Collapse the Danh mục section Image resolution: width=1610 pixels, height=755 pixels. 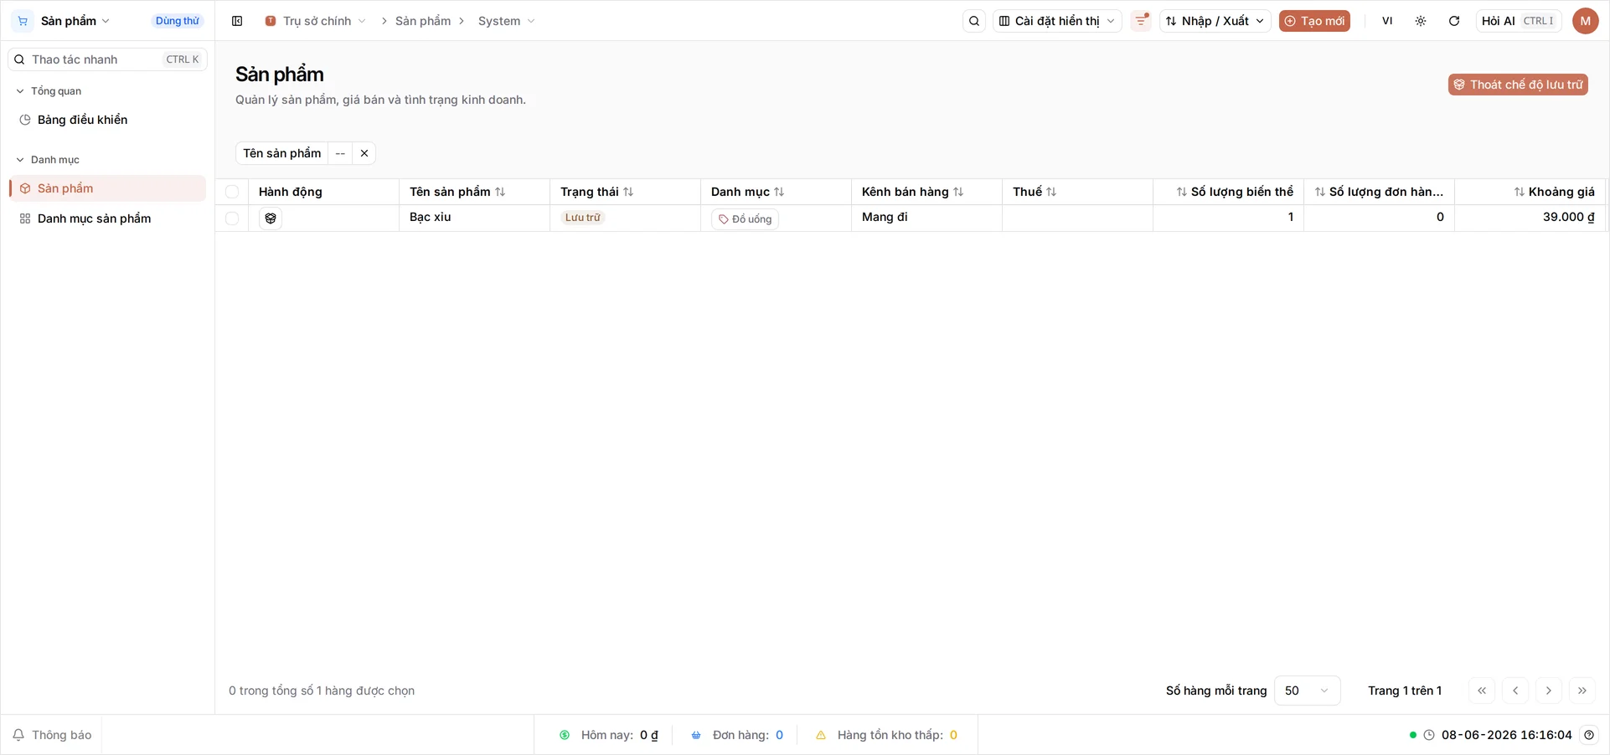pos(48,160)
